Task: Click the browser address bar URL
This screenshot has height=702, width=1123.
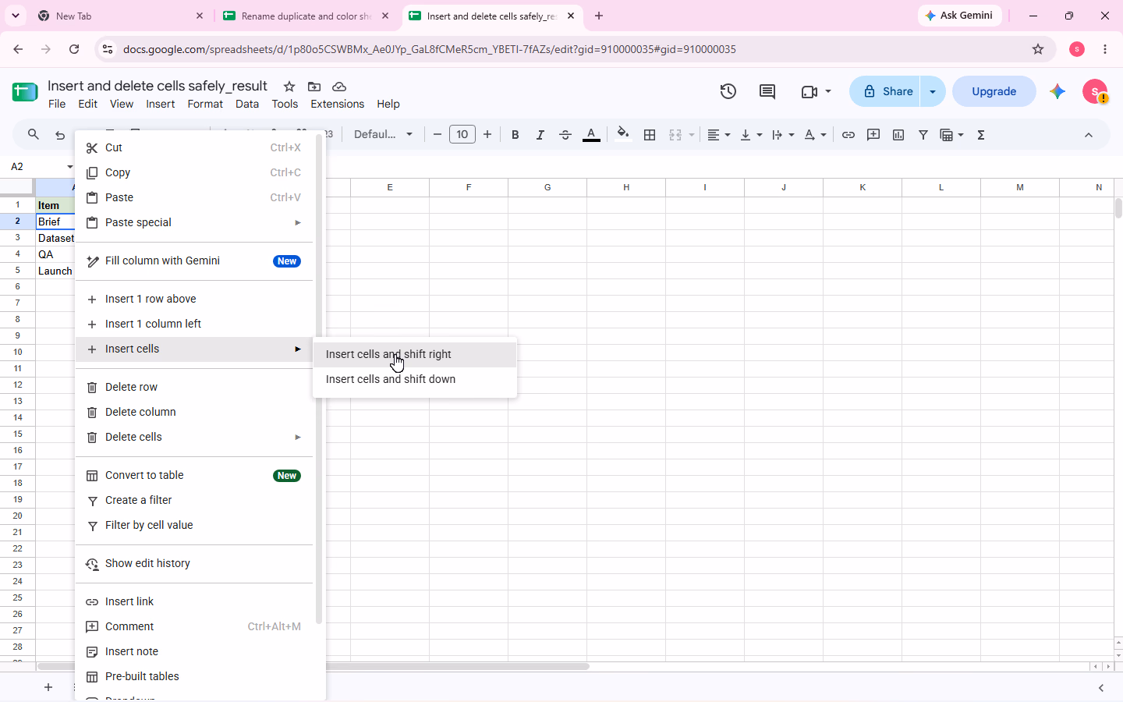Action: point(430,49)
